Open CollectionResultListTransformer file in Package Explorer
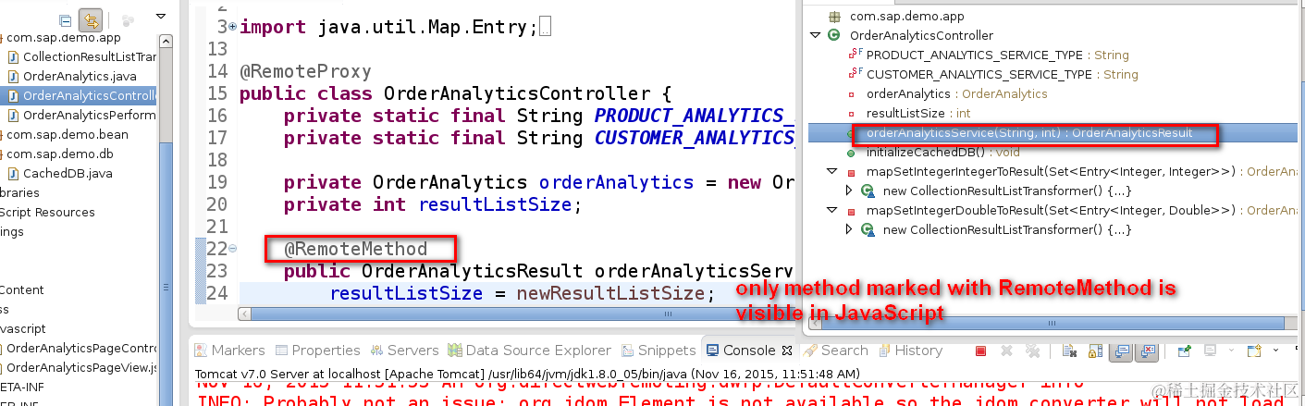The image size is (1305, 406). click(x=81, y=56)
